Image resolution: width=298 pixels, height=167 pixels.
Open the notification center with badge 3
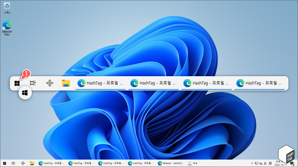(292, 163)
